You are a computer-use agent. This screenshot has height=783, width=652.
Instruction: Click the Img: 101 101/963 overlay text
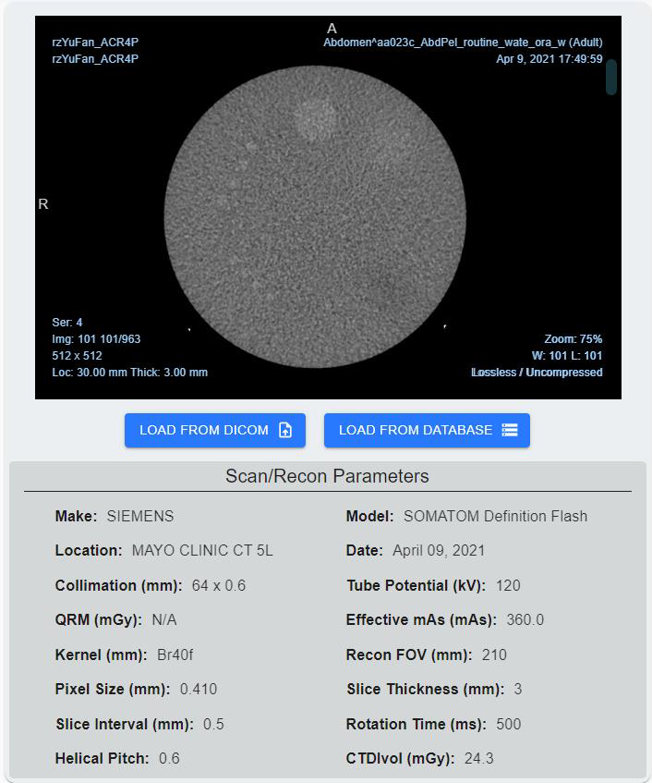[96, 339]
